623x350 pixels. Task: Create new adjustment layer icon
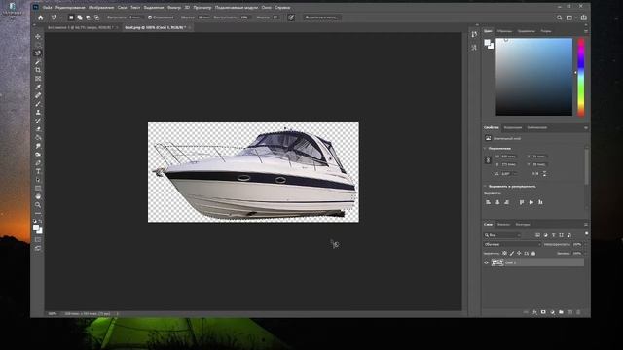pyautogui.click(x=552, y=312)
